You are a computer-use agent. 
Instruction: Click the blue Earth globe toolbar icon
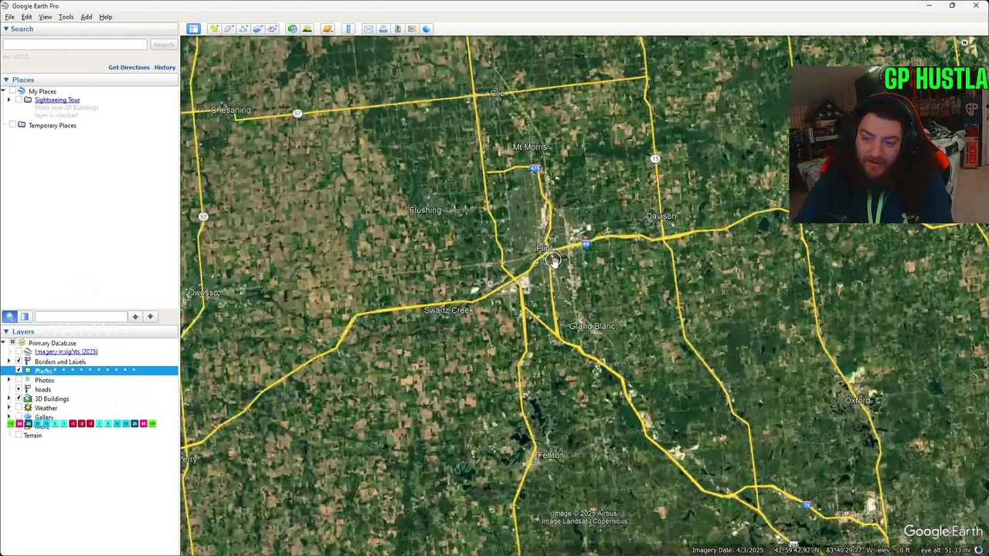pyautogui.click(x=427, y=29)
